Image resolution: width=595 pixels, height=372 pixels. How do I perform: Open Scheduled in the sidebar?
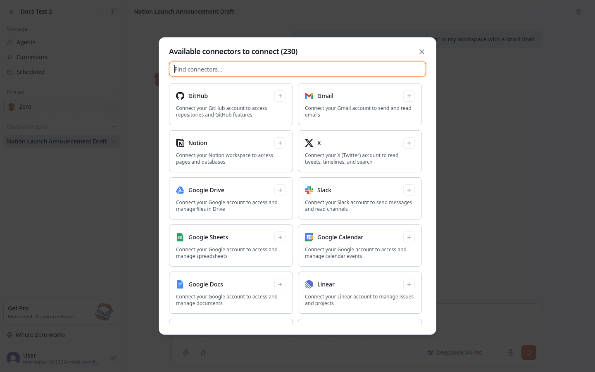(62, 72)
